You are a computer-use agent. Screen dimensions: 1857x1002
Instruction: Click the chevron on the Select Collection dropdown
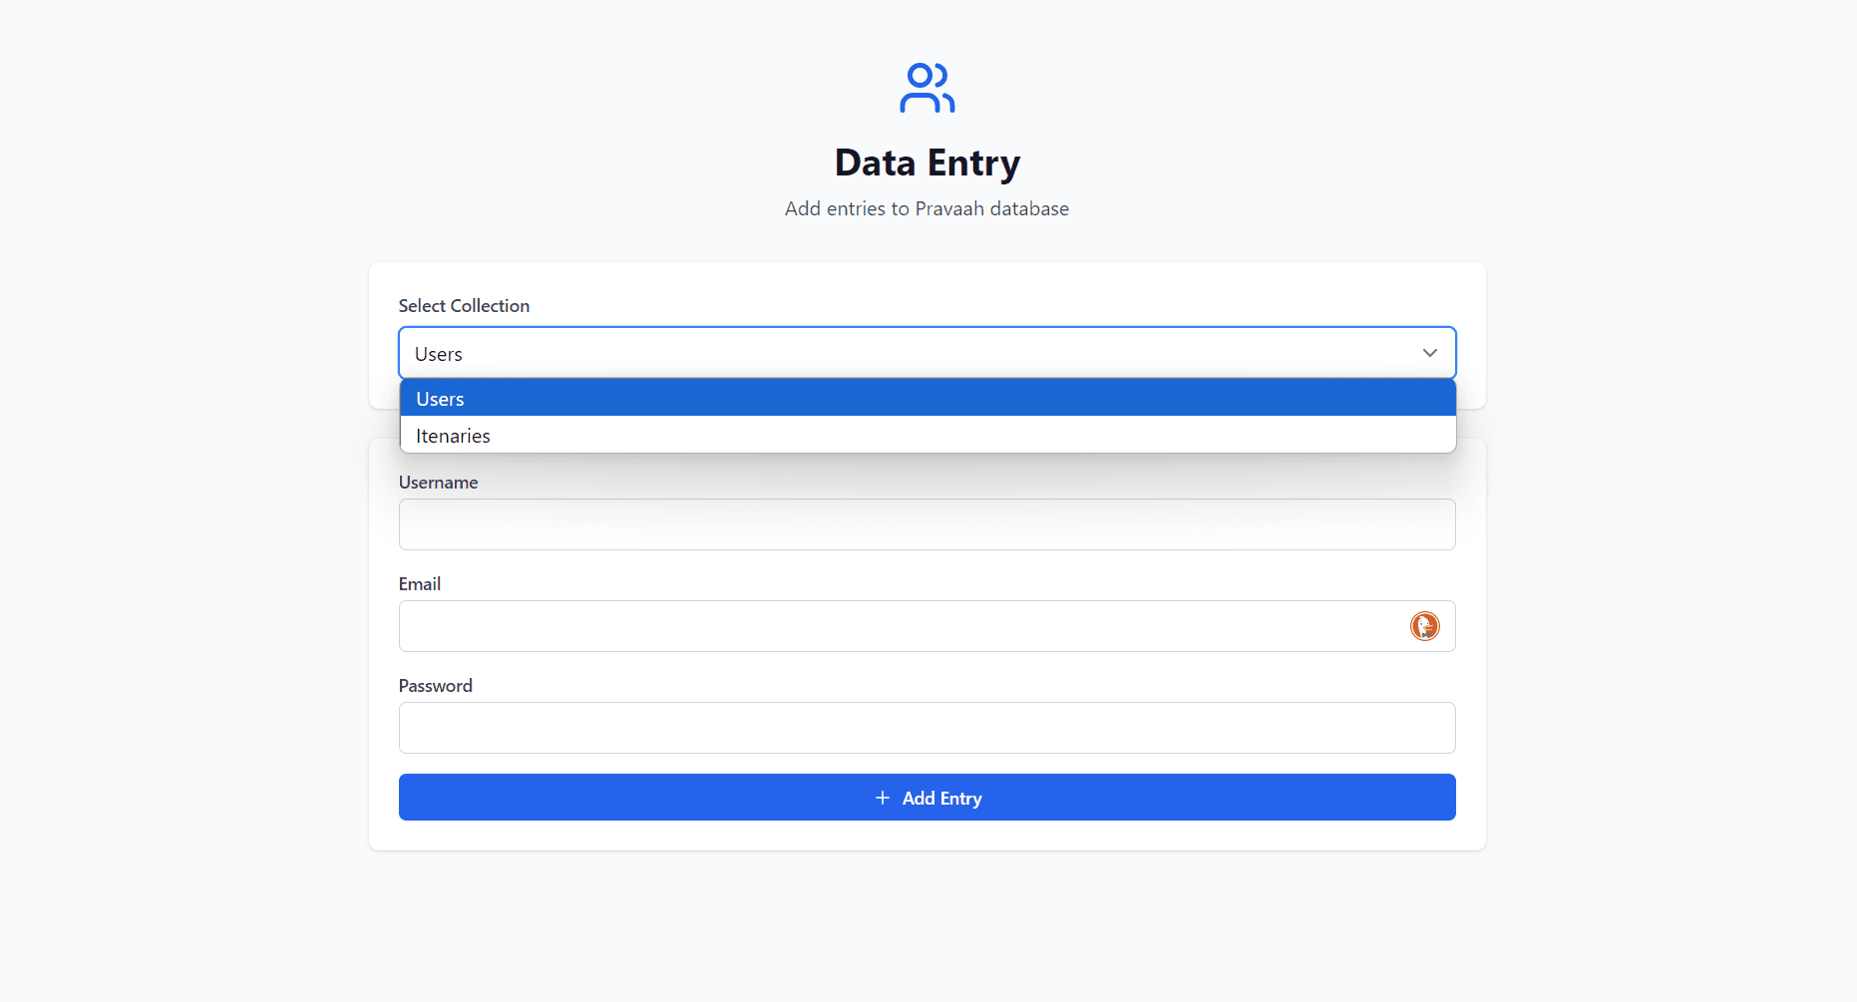[x=1429, y=353]
